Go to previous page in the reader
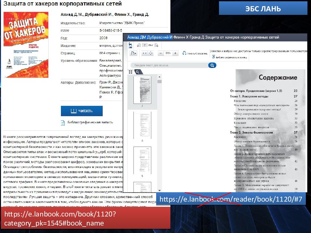 pos(138,45)
